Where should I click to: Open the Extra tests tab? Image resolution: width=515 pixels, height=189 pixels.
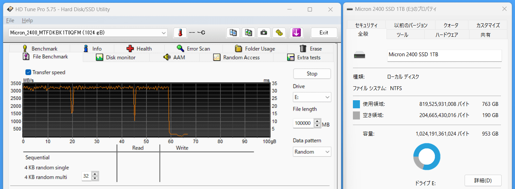pyautogui.click(x=304, y=57)
